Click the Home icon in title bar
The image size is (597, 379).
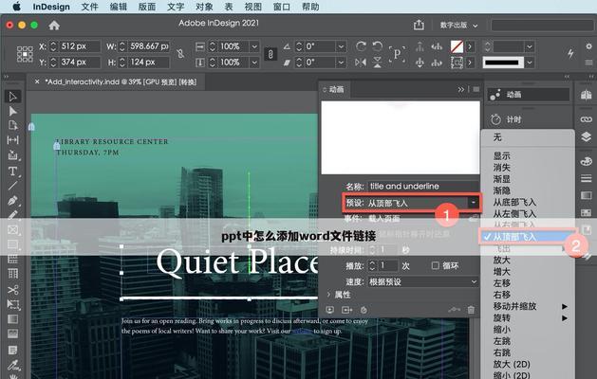[54, 25]
